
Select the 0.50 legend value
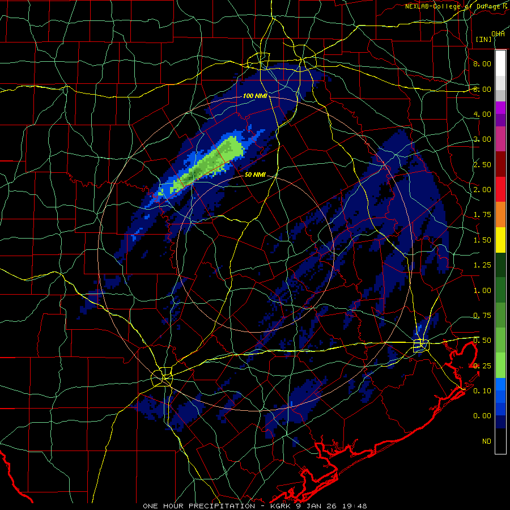pos(482,341)
